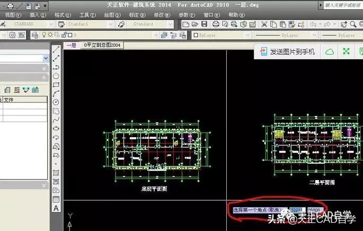Click 发送图片到手机 button

[287, 51]
